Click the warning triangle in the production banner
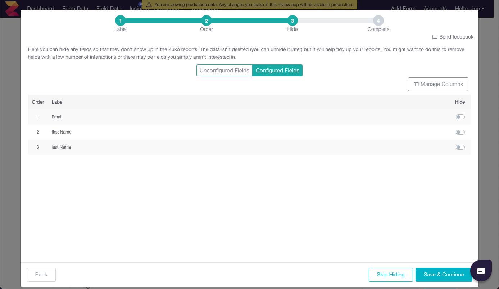This screenshot has height=289, width=499. point(149,5)
